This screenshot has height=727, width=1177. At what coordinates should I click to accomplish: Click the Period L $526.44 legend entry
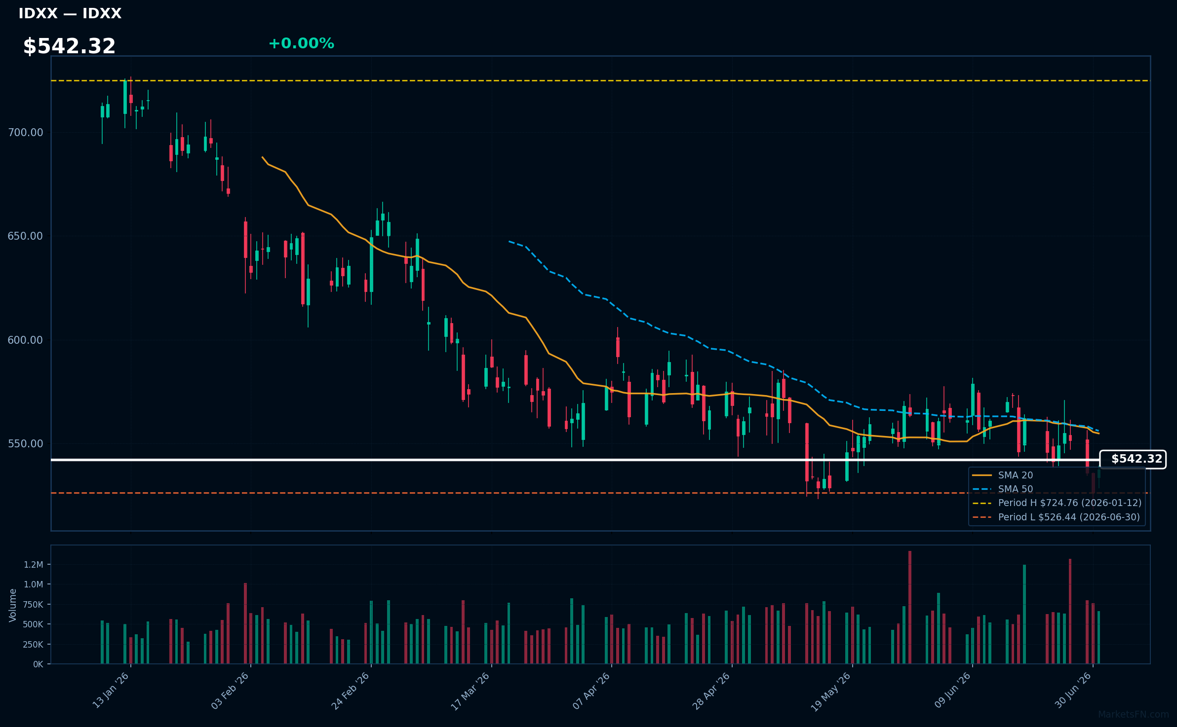[x=1057, y=517]
